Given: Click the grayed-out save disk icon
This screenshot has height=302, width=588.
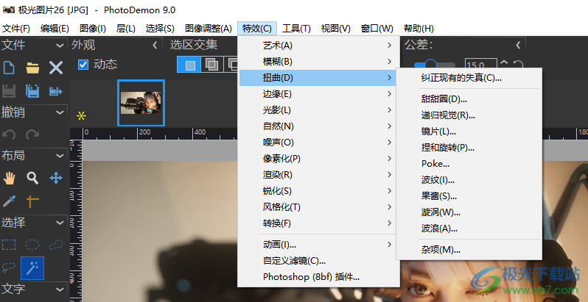Looking at the screenshot, I should pos(9,91).
